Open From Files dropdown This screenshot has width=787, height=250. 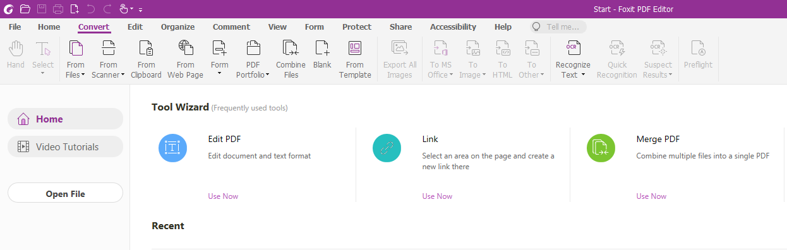(x=75, y=59)
